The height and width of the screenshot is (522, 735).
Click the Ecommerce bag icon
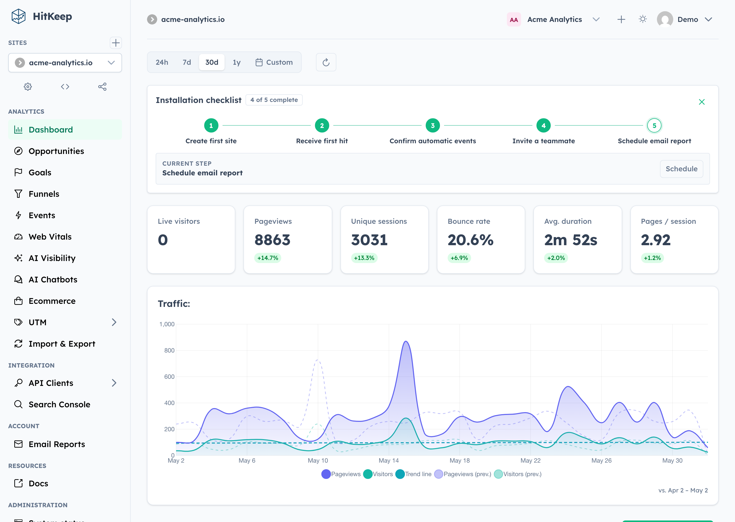coord(18,301)
